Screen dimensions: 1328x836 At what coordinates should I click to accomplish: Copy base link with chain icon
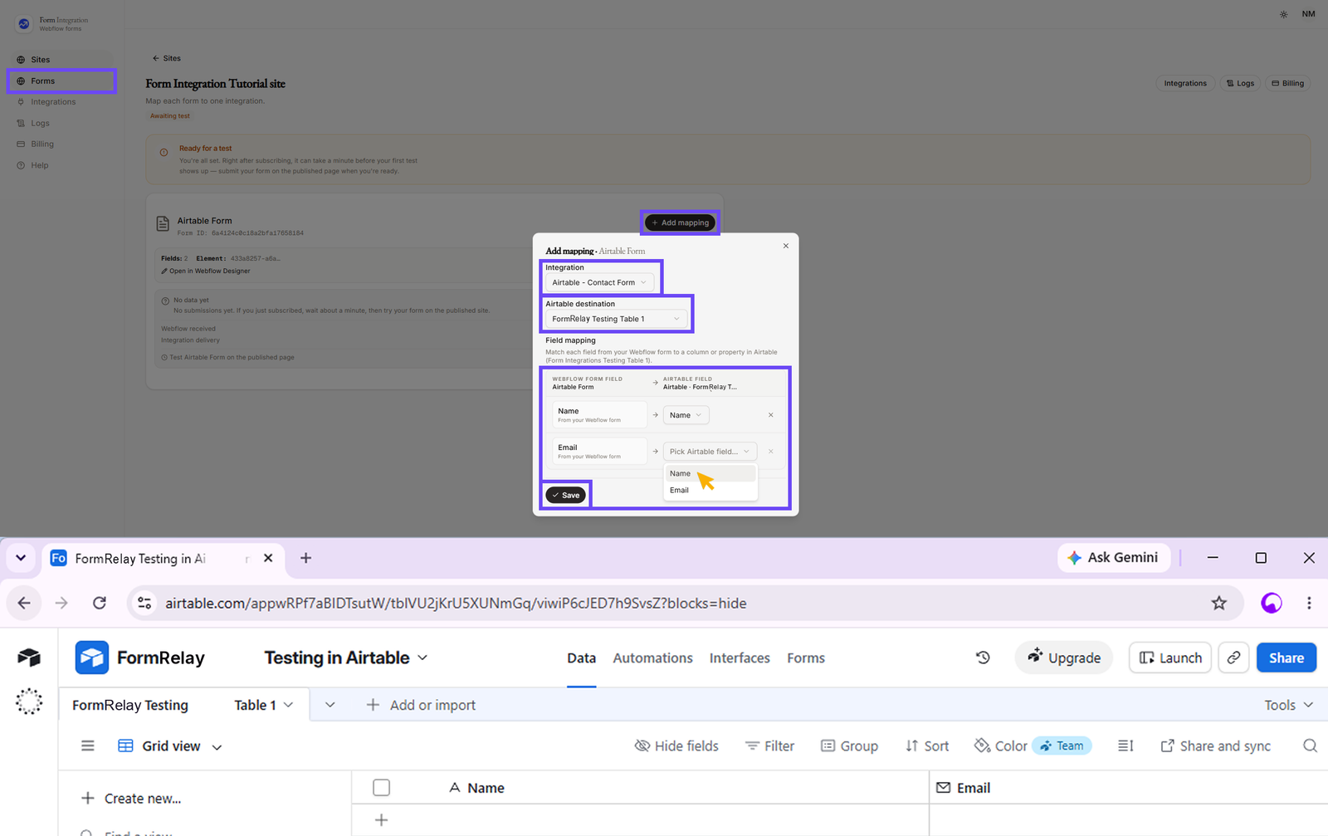pos(1233,658)
